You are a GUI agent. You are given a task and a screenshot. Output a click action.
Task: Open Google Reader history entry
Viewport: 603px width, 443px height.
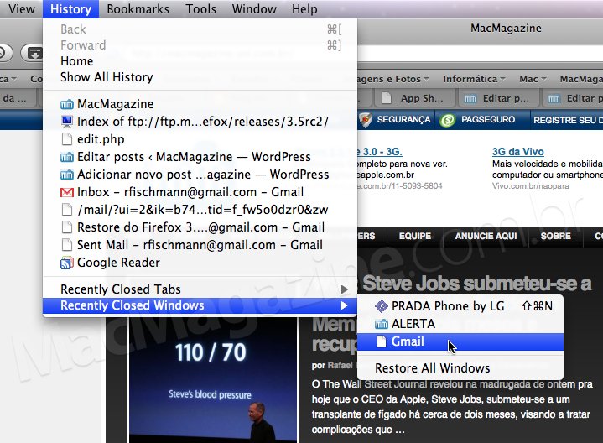pyautogui.click(x=200, y=263)
